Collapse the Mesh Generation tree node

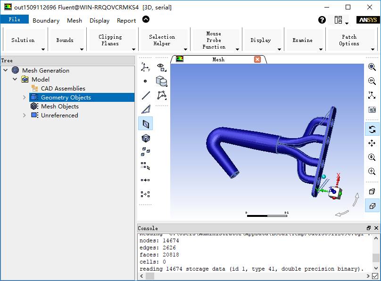tap(6, 71)
